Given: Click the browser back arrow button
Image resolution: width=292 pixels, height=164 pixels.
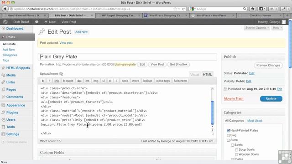Looking at the screenshot, I should [x=5, y=9].
